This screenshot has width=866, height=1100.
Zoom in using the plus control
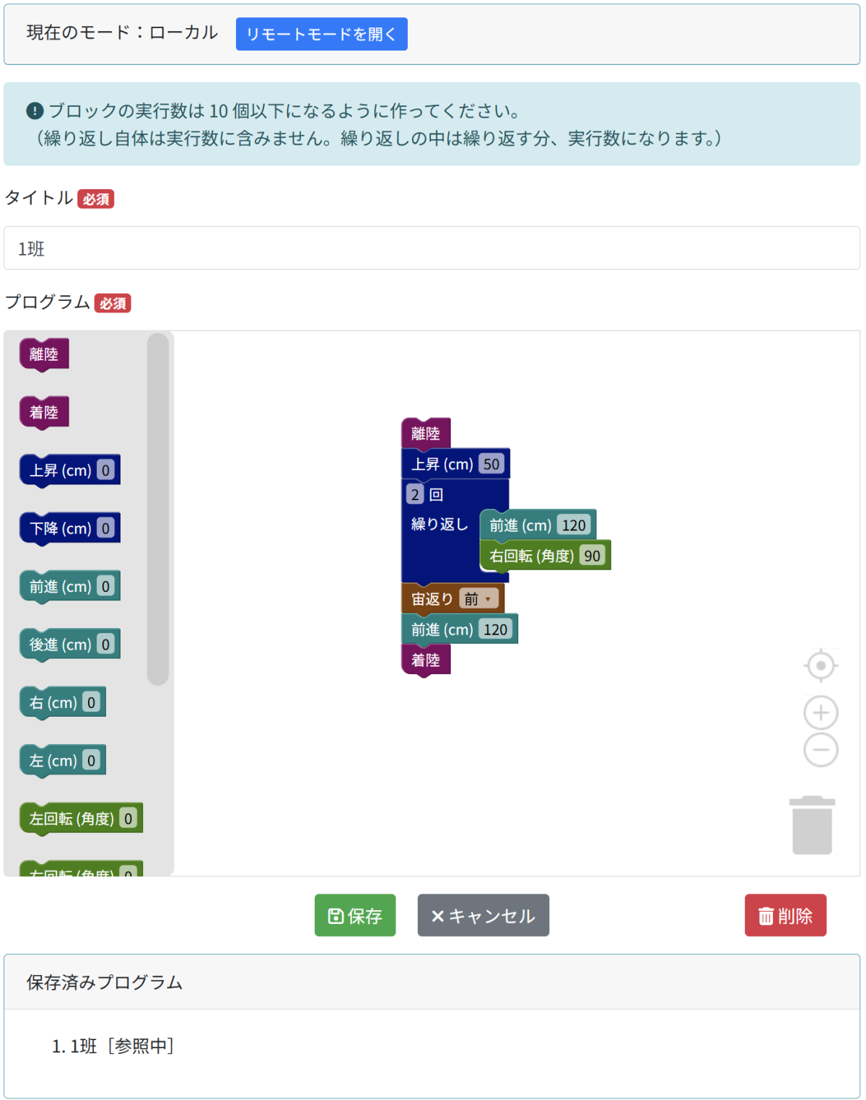[x=819, y=712]
